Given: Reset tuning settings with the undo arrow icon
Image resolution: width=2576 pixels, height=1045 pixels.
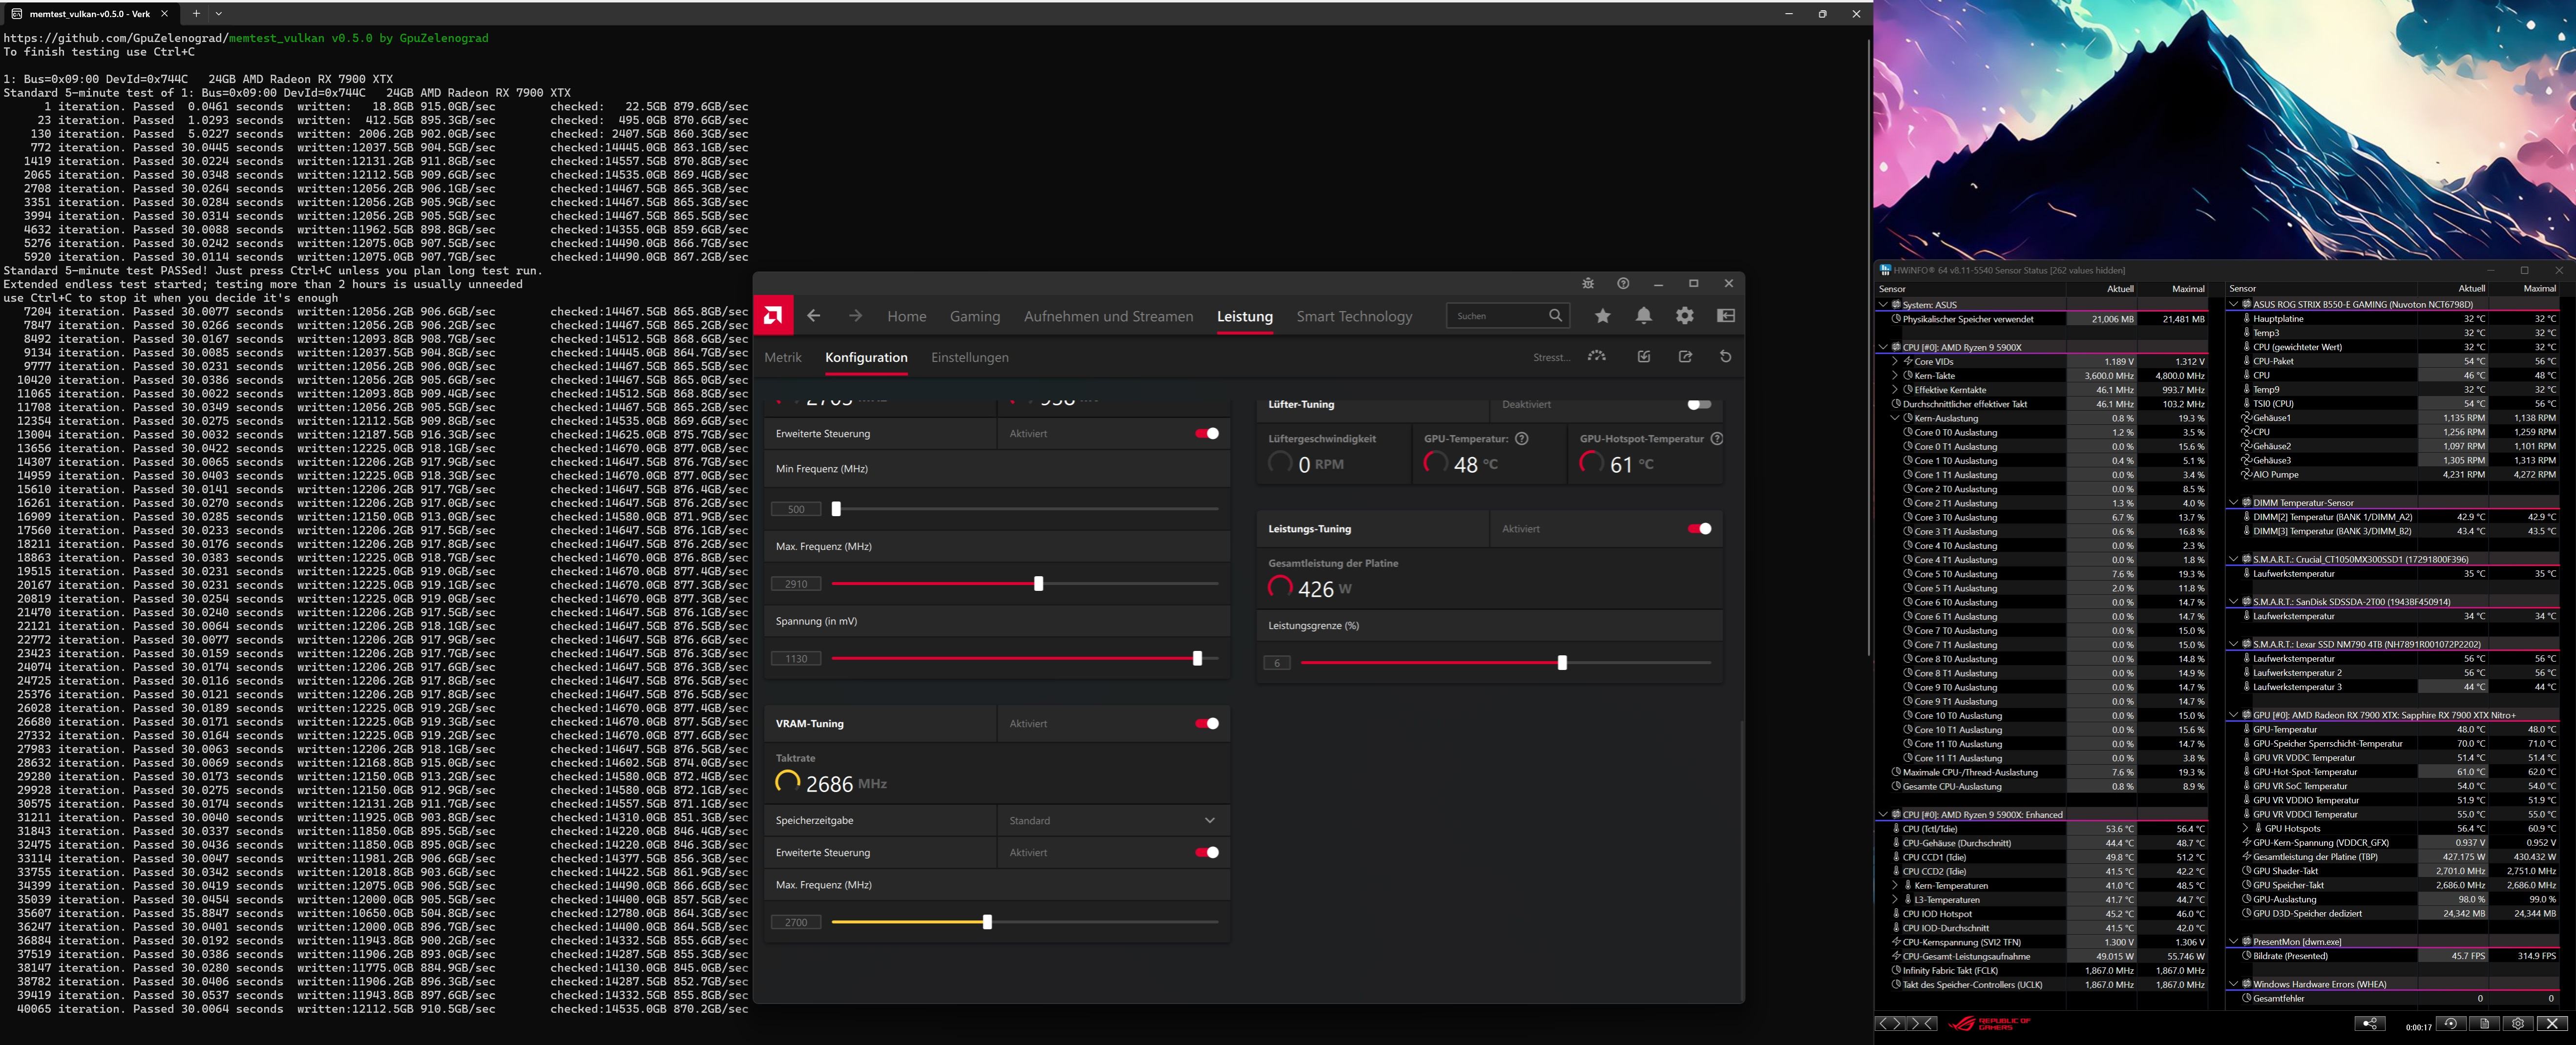Looking at the screenshot, I should pyautogui.click(x=1725, y=357).
